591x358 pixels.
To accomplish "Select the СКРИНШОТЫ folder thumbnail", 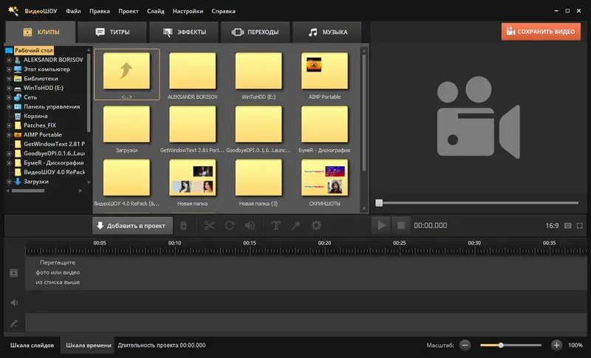I will (324, 182).
